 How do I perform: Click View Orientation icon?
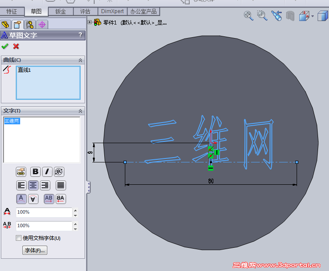coord(304,16)
